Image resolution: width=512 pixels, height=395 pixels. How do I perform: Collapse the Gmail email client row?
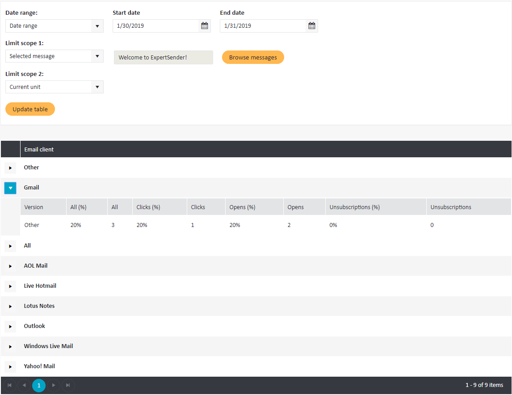(10, 188)
